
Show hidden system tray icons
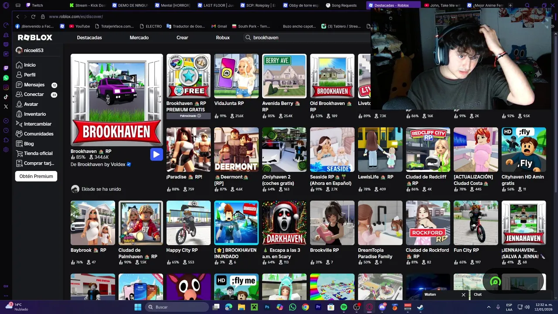pos(488,307)
